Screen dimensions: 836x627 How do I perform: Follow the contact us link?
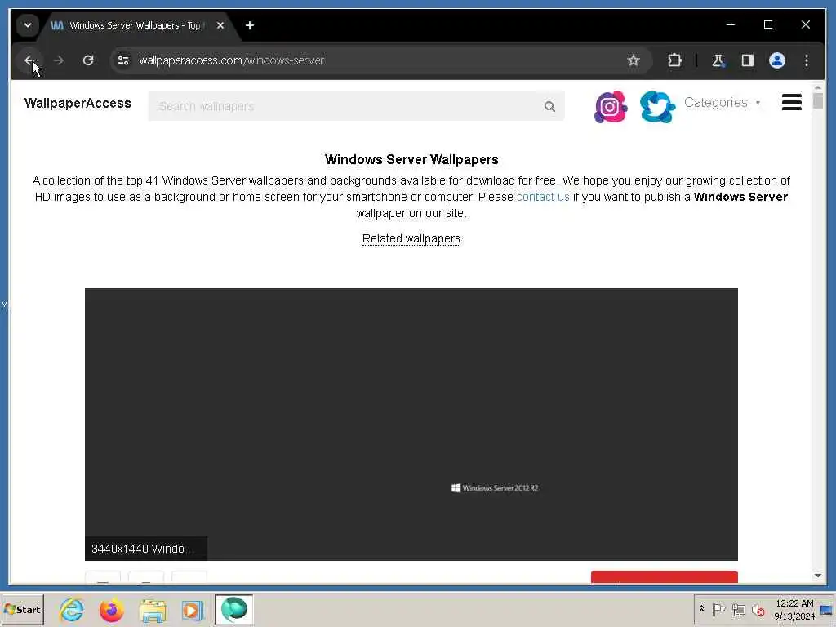543,197
